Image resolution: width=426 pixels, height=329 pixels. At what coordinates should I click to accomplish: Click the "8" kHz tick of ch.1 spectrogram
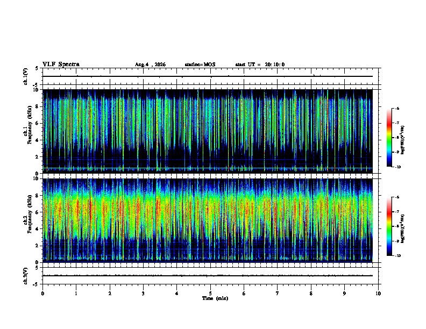pyautogui.click(x=37, y=106)
